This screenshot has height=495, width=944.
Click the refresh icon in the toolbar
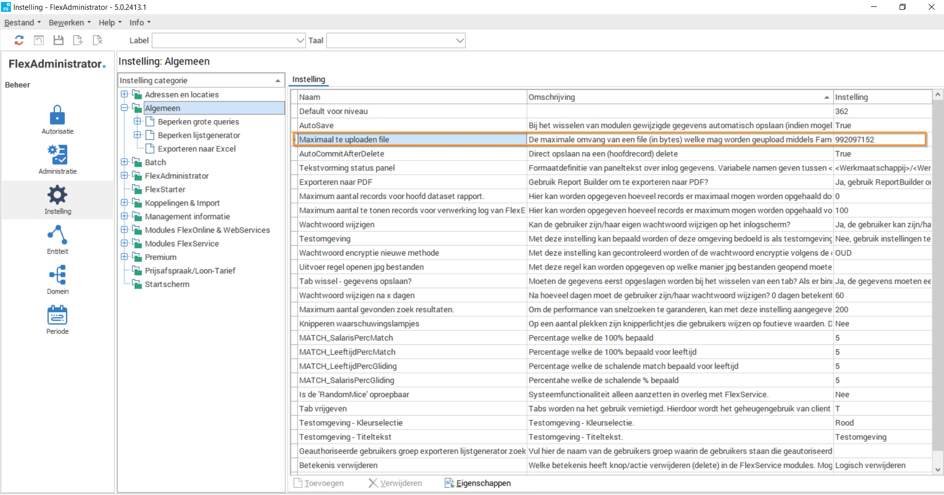[19, 40]
